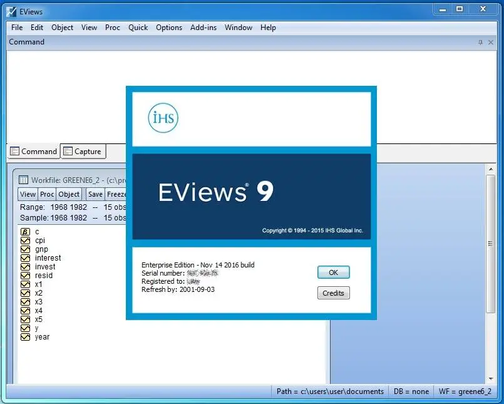This screenshot has width=504, height=404.
Task: Select the series named invest
Action: click(45, 267)
